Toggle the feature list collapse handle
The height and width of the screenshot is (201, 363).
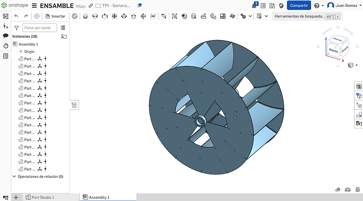tap(74, 105)
